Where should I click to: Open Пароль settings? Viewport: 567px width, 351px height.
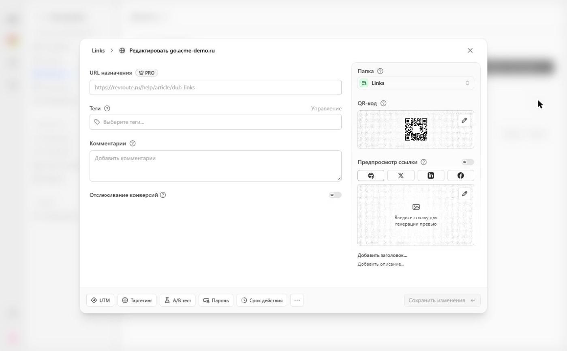tap(216, 300)
